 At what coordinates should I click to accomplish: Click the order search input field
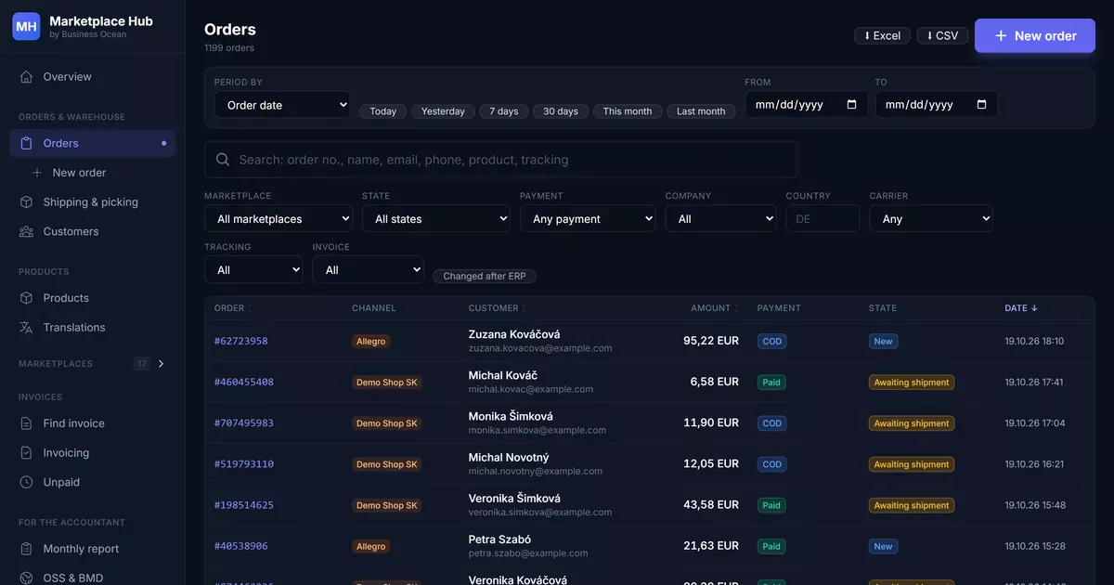click(x=501, y=160)
